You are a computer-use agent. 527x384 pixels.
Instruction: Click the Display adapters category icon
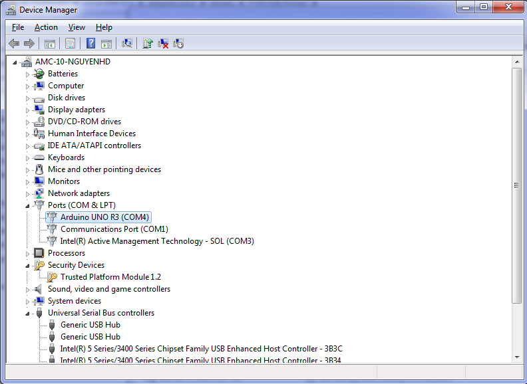39,110
